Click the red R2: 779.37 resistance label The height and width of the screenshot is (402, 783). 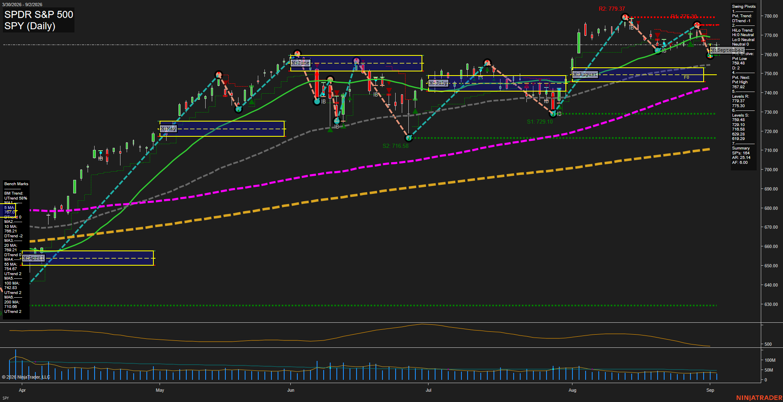tap(612, 9)
